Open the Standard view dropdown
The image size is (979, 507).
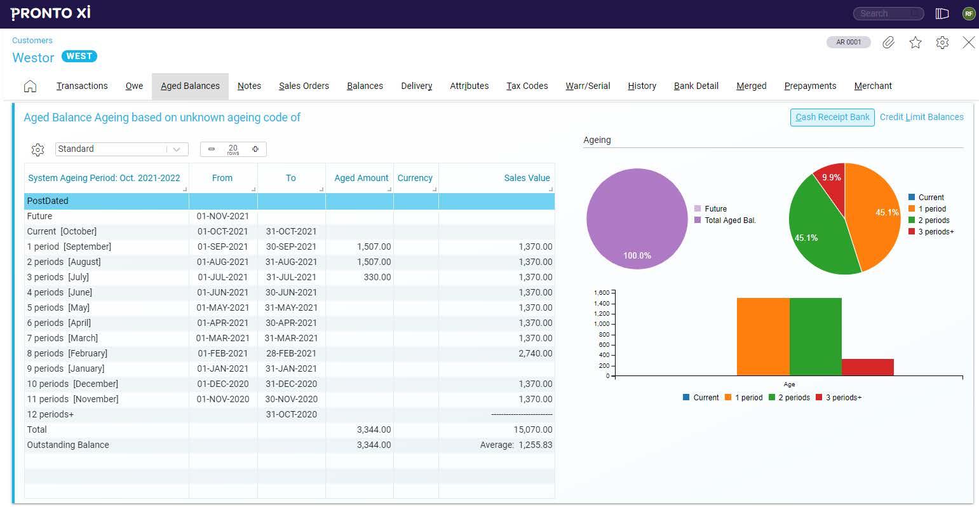177,149
